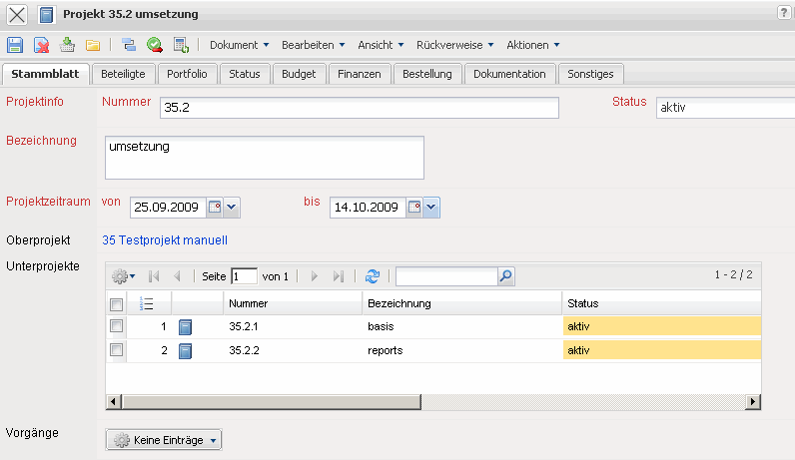
Task: Open the 35 Testprojekt manuell link
Action: click(x=165, y=240)
